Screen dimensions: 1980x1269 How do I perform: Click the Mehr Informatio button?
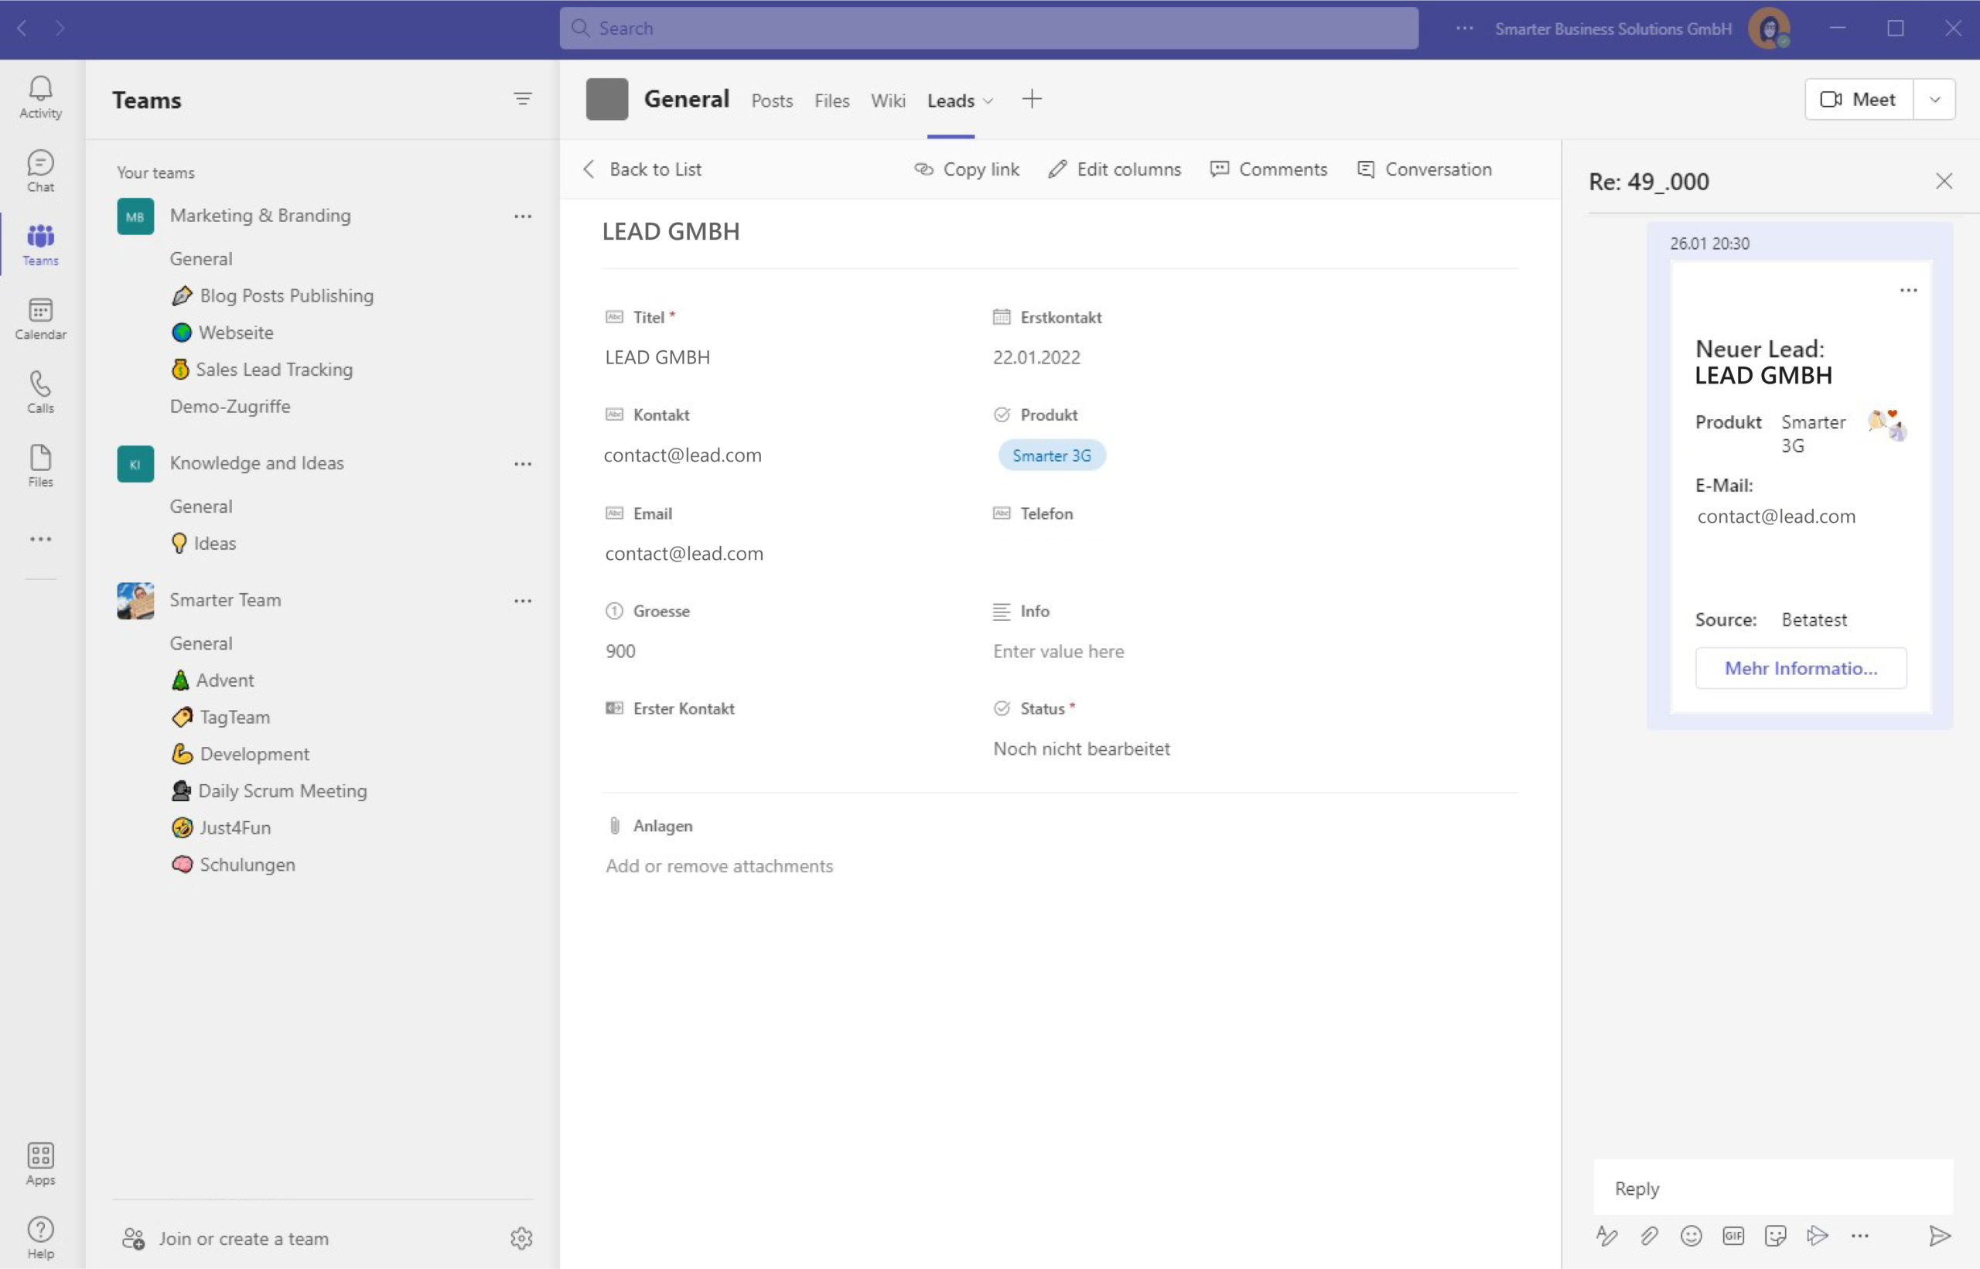coord(1801,668)
